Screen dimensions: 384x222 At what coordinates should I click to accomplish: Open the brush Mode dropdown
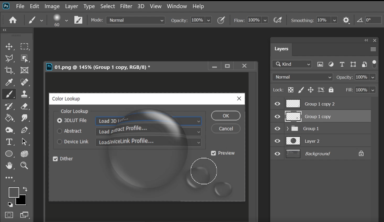pyautogui.click(x=135, y=20)
